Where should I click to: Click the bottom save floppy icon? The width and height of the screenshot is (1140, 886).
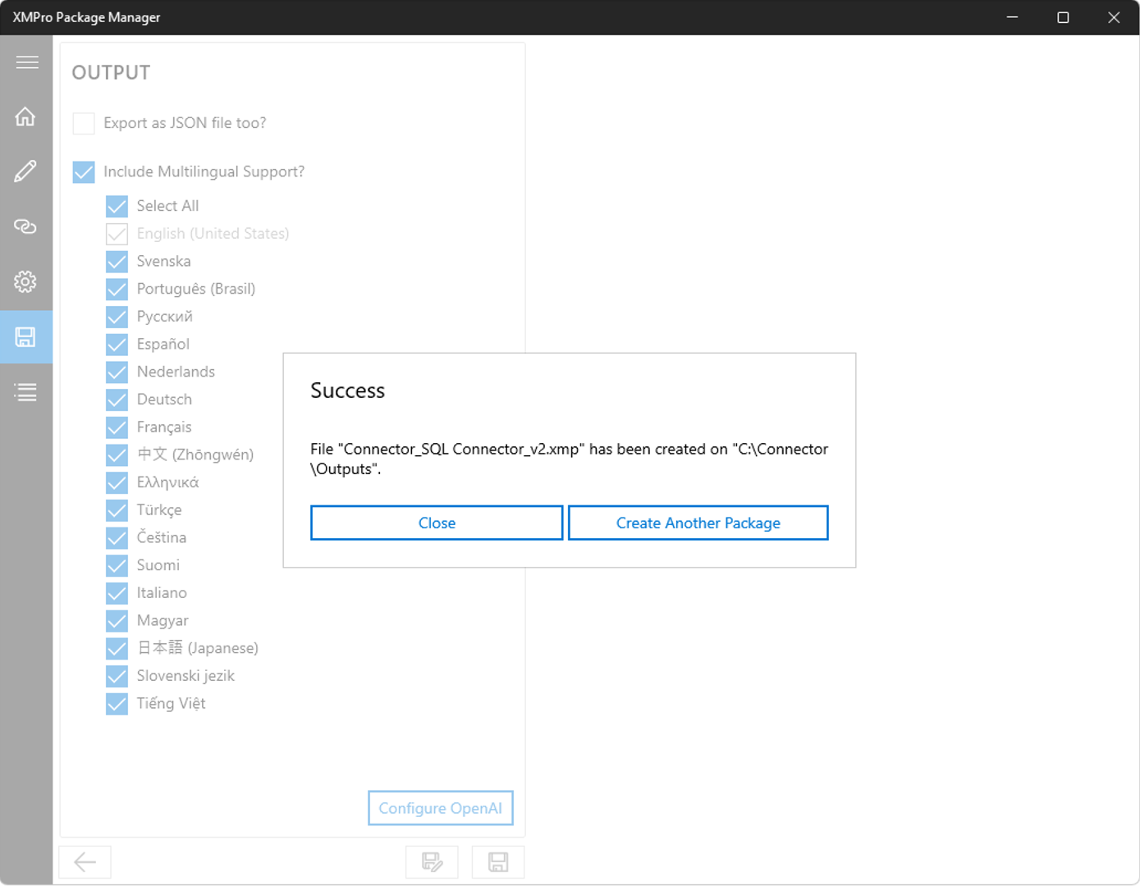[498, 862]
